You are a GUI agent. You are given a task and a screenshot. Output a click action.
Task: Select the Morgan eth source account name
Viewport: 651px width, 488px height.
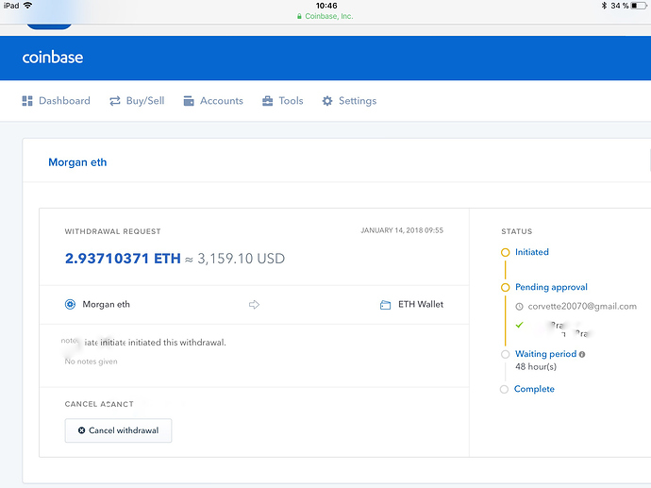click(107, 305)
